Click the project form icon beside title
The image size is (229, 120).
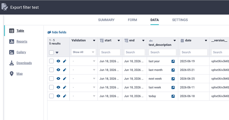coord(5,7)
